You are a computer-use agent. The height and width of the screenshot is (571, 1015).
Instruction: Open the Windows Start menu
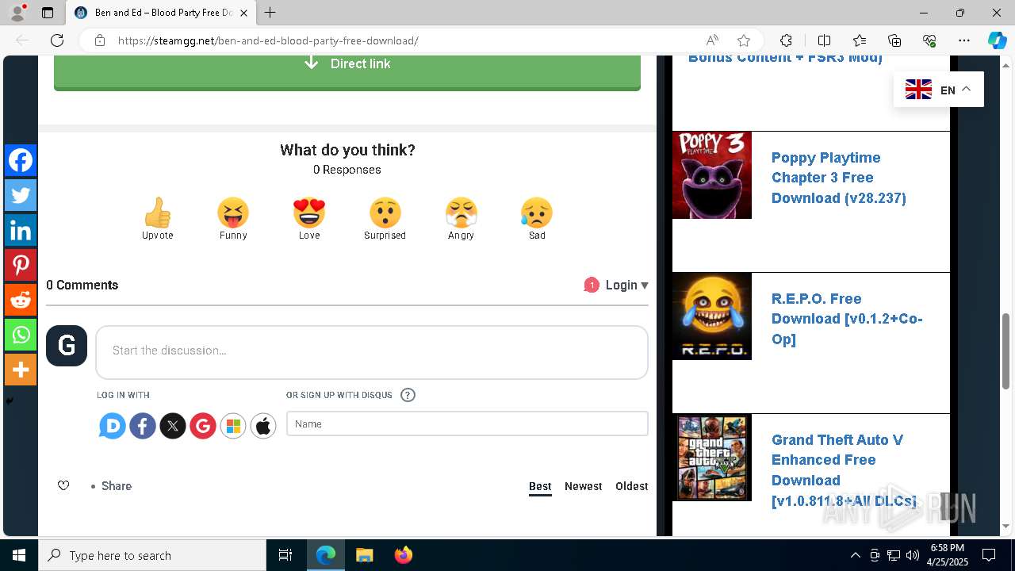point(19,555)
